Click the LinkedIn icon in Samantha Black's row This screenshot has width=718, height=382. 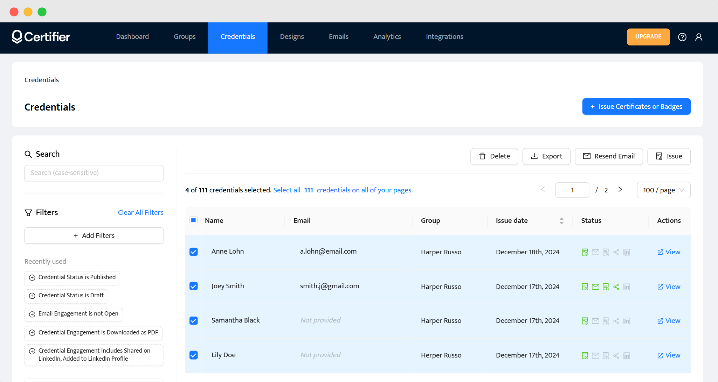[x=627, y=321]
